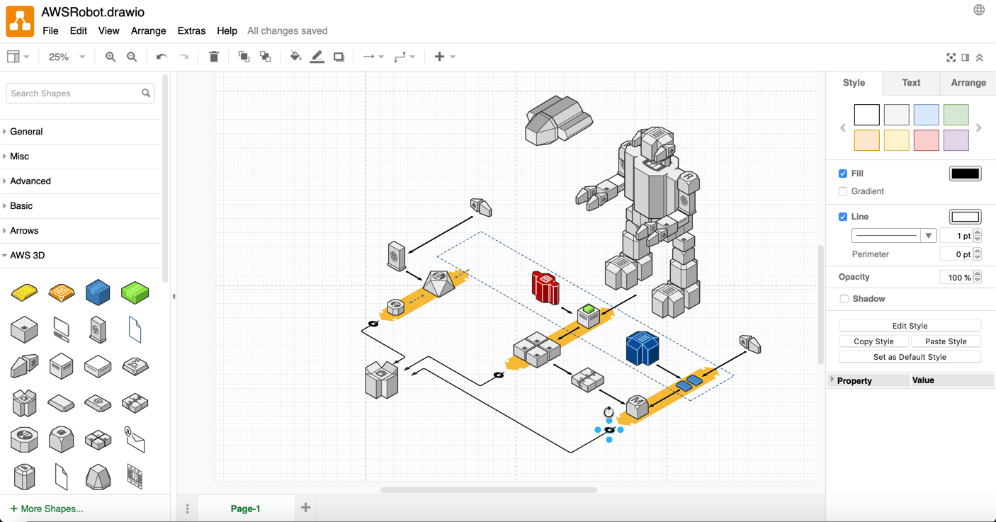Collapse the toolbar with double-chevron icon

980,57
